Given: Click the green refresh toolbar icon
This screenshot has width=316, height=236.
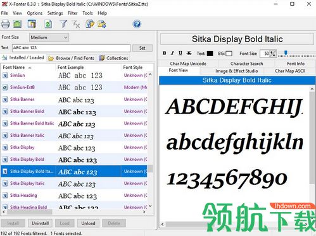Looking at the screenshot, I should click(x=48, y=24).
